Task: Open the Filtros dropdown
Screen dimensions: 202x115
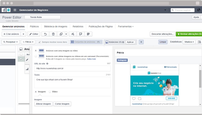Action: pos(28,42)
